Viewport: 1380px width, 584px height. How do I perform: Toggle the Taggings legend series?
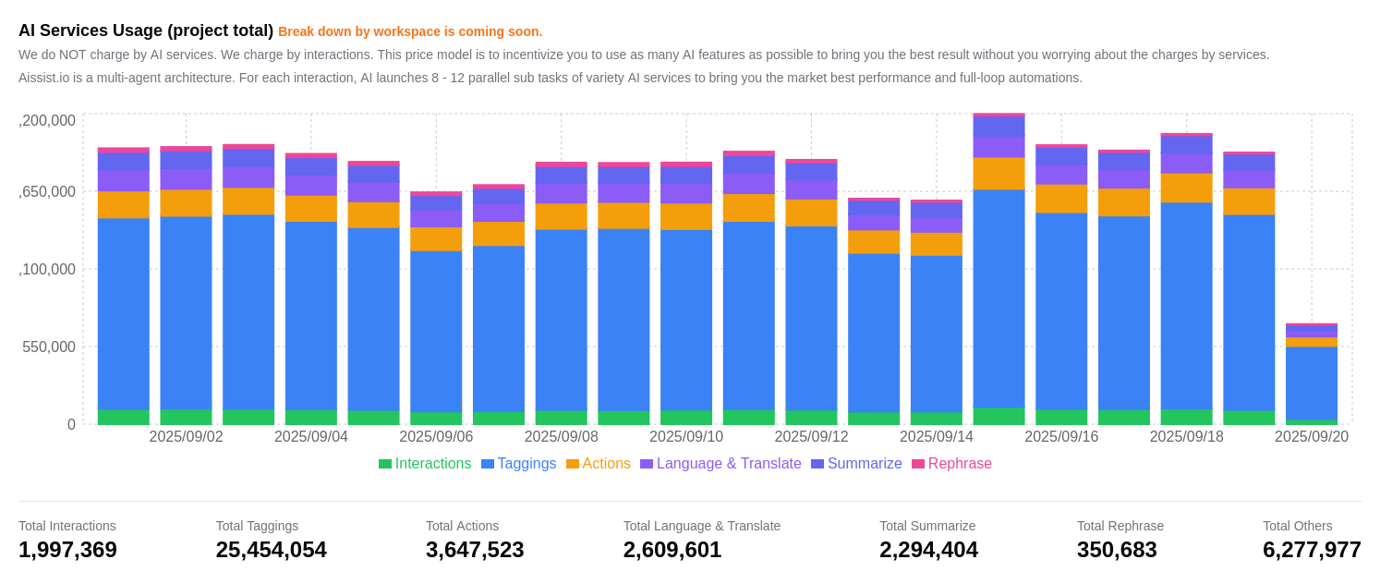pyautogui.click(x=527, y=464)
